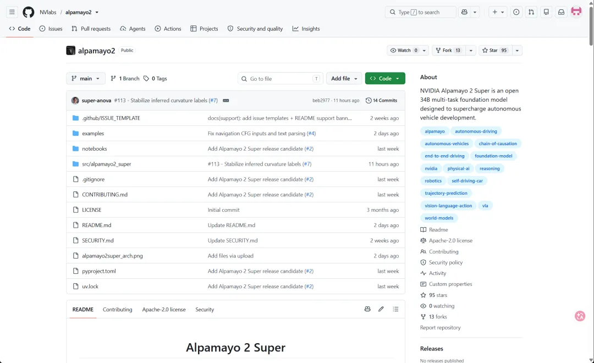Open Copilot icon in README toolbar
Image resolution: width=594 pixels, height=363 pixels.
coord(367,309)
